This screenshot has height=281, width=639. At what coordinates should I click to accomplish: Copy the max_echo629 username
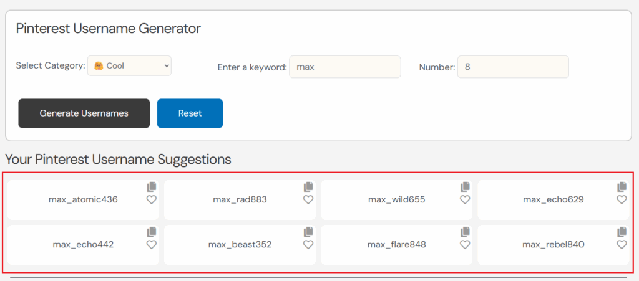(x=622, y=187)
